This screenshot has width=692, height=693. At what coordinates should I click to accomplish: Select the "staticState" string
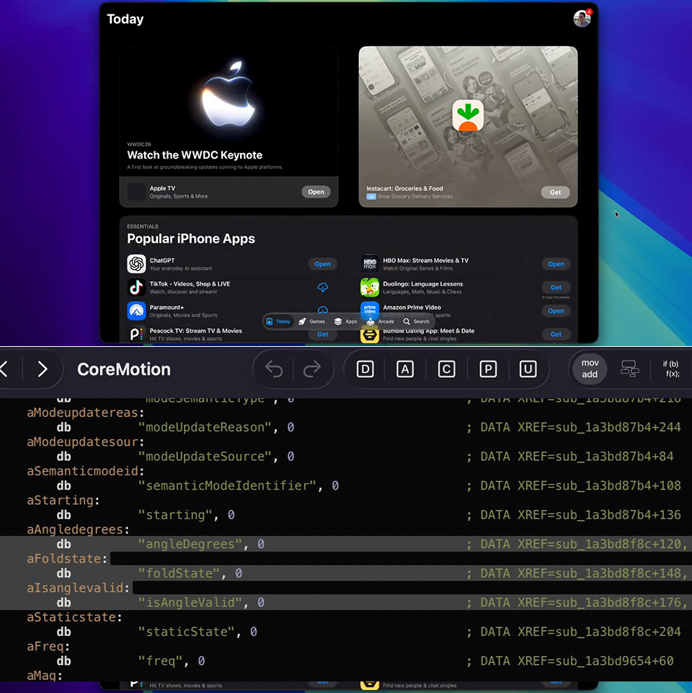[185, 632]
